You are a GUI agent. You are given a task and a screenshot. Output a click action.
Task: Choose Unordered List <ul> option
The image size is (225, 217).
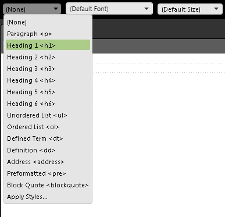coord(48,115)
